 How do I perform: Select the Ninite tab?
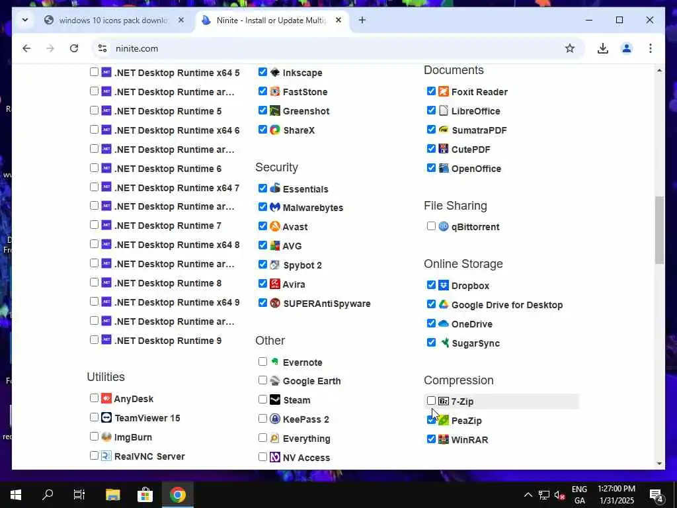pyautogui.click(x=271, y=21)
